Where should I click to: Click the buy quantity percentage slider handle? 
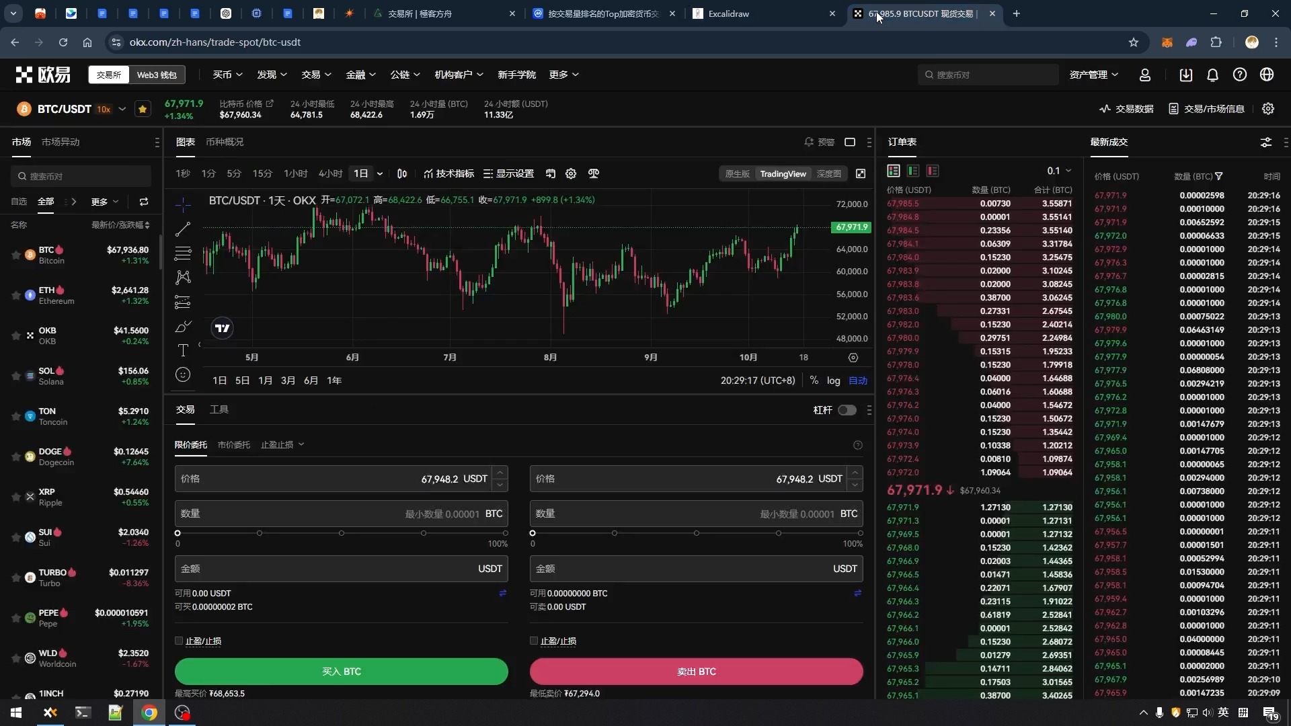tap(178, 533)
